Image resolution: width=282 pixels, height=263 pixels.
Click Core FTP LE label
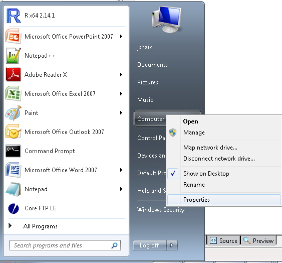click(x=40, y=208)
